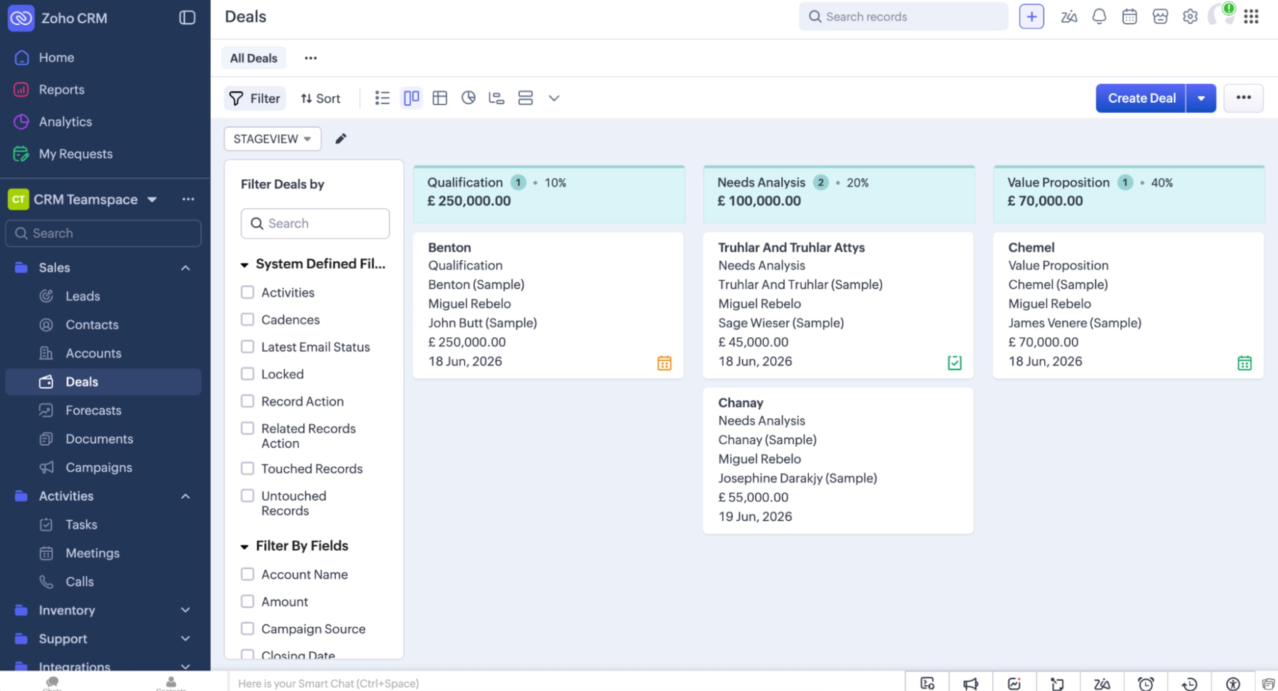This screenshot has width=1278, height=691.
Task: Click the Filter button
Action: (x=255, y=98)
